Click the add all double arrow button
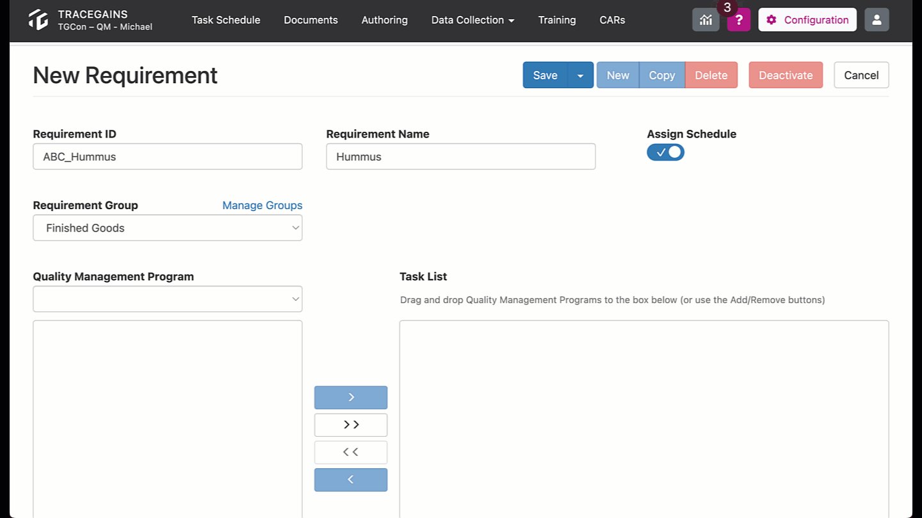The image size is (922, 518). pyautogui.click(x=351, y=425)
